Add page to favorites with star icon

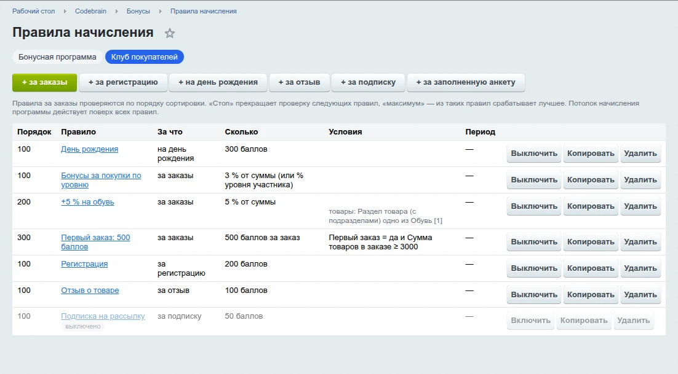coord(170,33)
